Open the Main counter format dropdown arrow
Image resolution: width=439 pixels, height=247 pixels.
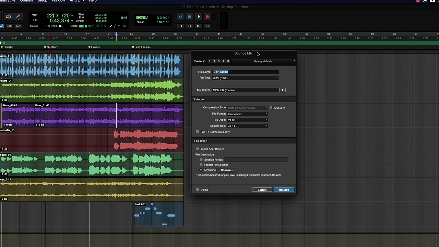point(72,15)
